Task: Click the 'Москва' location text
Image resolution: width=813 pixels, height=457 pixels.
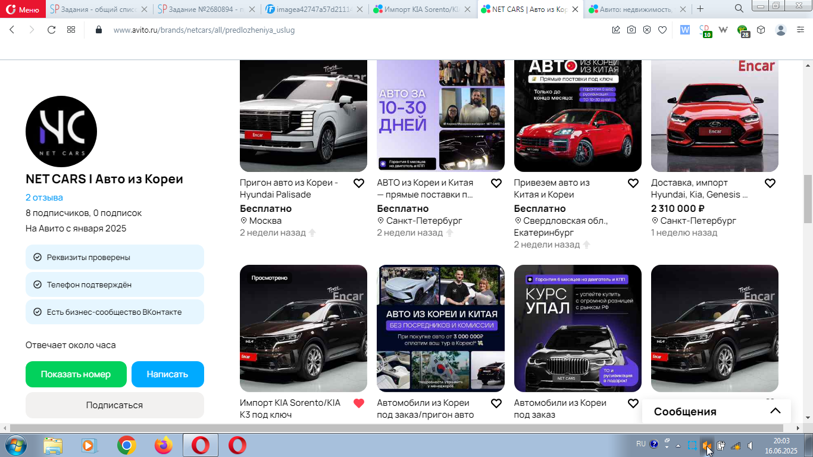Action: point(265,220)
